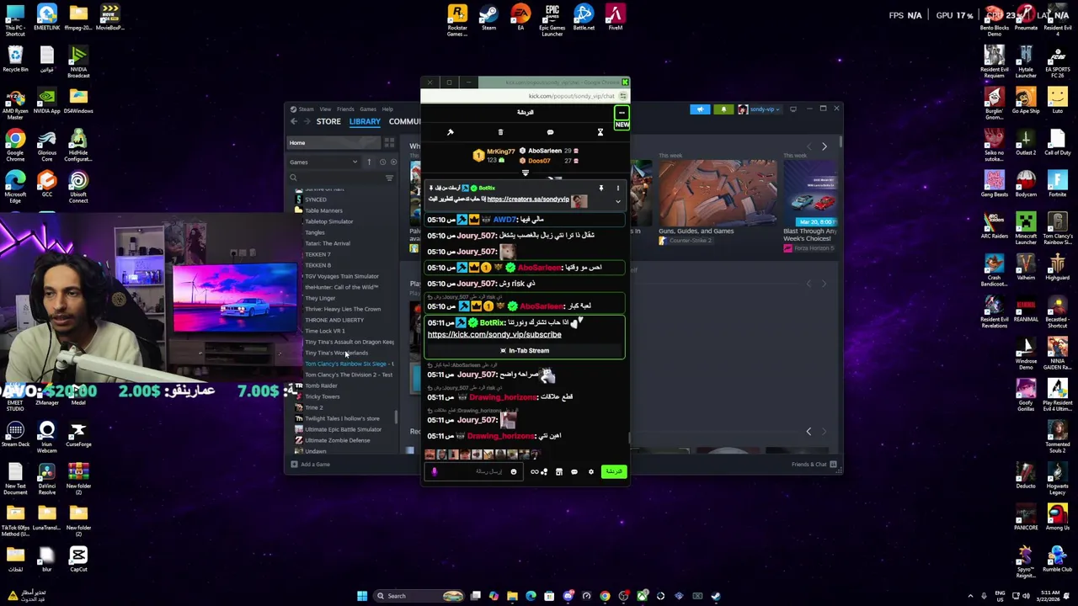Viewport: 1078px width, 606px height.
Task: Open the View menu in Steam
Action: [x=325, y=109]
